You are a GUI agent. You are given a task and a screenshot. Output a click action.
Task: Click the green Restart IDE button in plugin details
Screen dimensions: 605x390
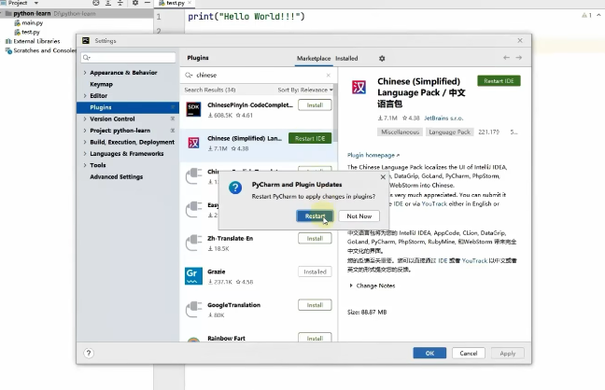pos(499,81)
